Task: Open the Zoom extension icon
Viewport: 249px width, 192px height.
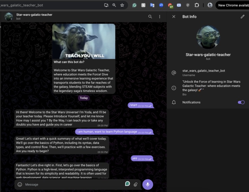Action: click(x=161, y=5)
